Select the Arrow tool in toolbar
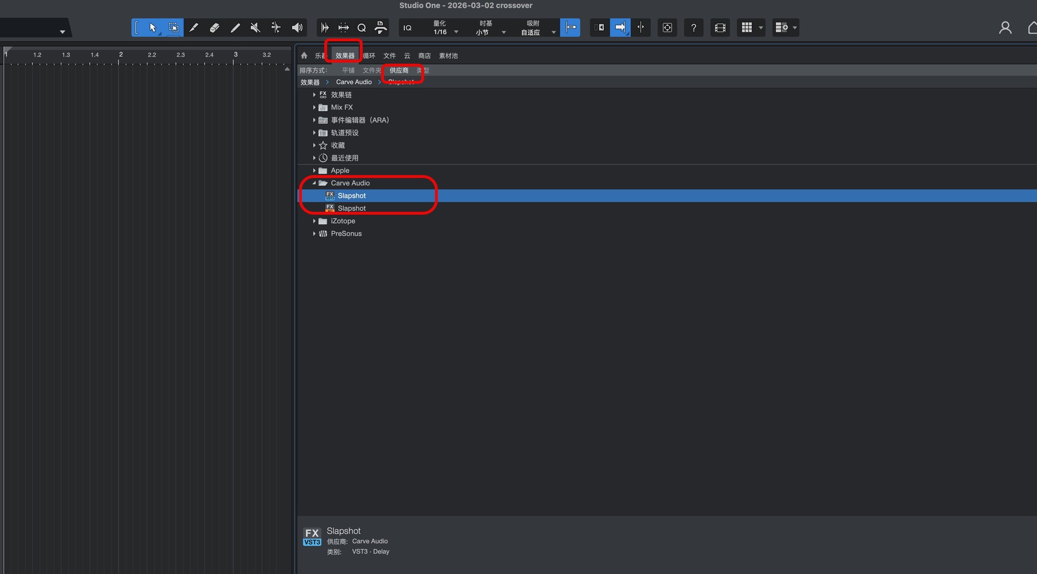Viewport: 1037px width, 574px height. [152, 28]
